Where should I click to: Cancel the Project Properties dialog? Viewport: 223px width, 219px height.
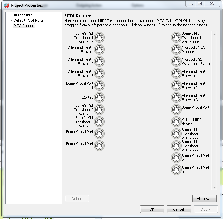178,209
